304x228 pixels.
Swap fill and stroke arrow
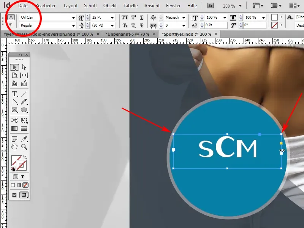[x=25, y=157]
